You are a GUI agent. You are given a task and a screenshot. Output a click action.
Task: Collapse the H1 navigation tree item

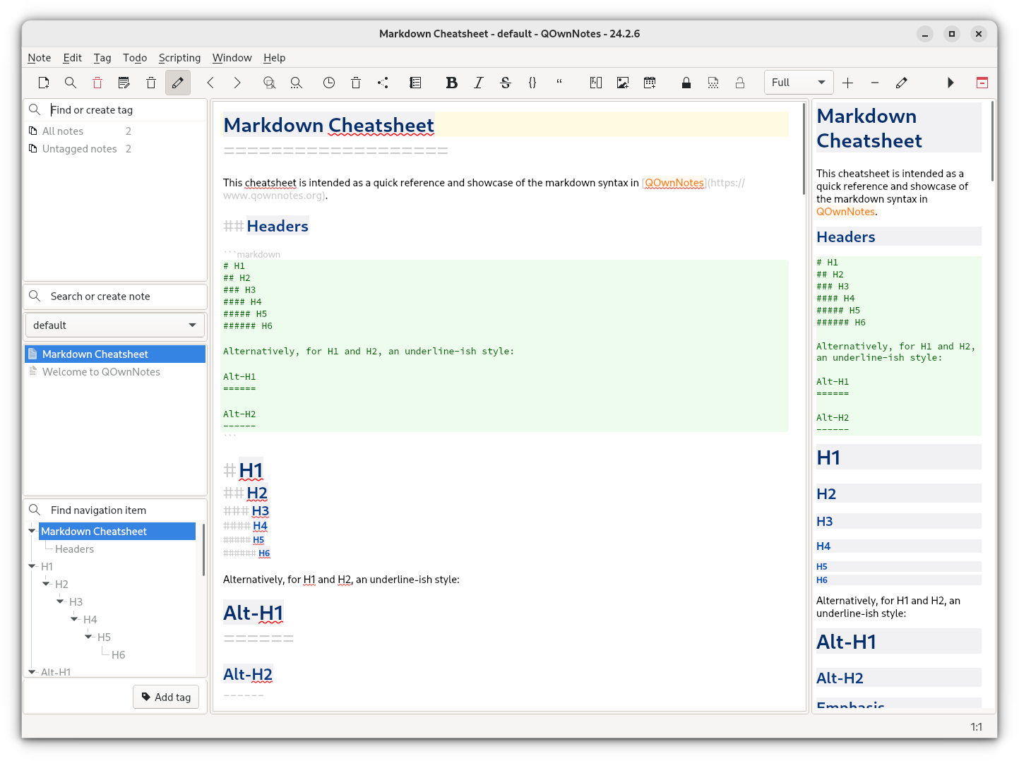[x=32, y=566]
